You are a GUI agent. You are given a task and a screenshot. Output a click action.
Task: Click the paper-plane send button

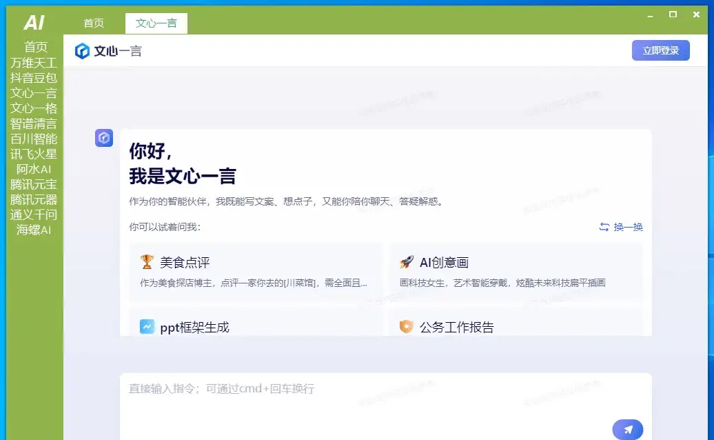(x=627, y=429)
